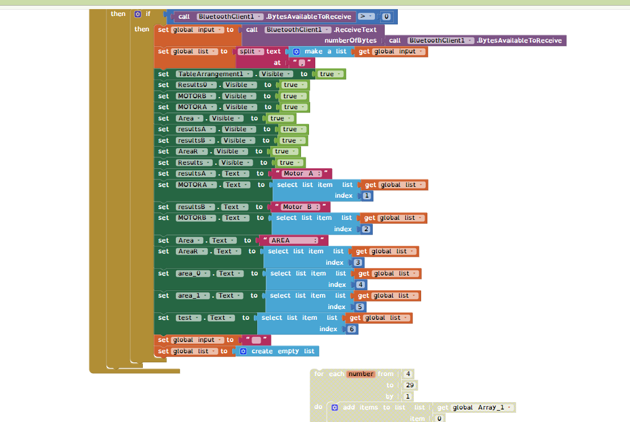
Task: Click the gear icon on the if block
Action: 138,14
